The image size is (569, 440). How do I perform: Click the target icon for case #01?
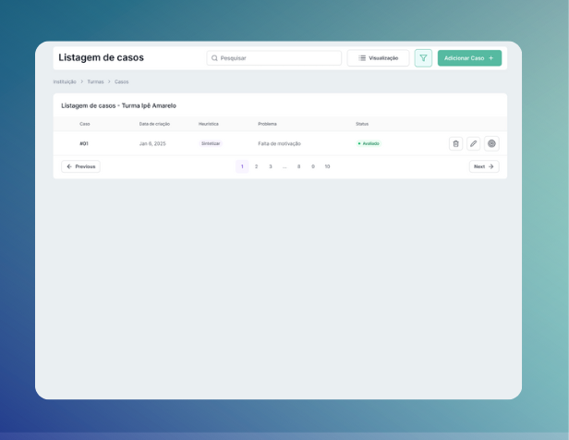coord(491,143)
